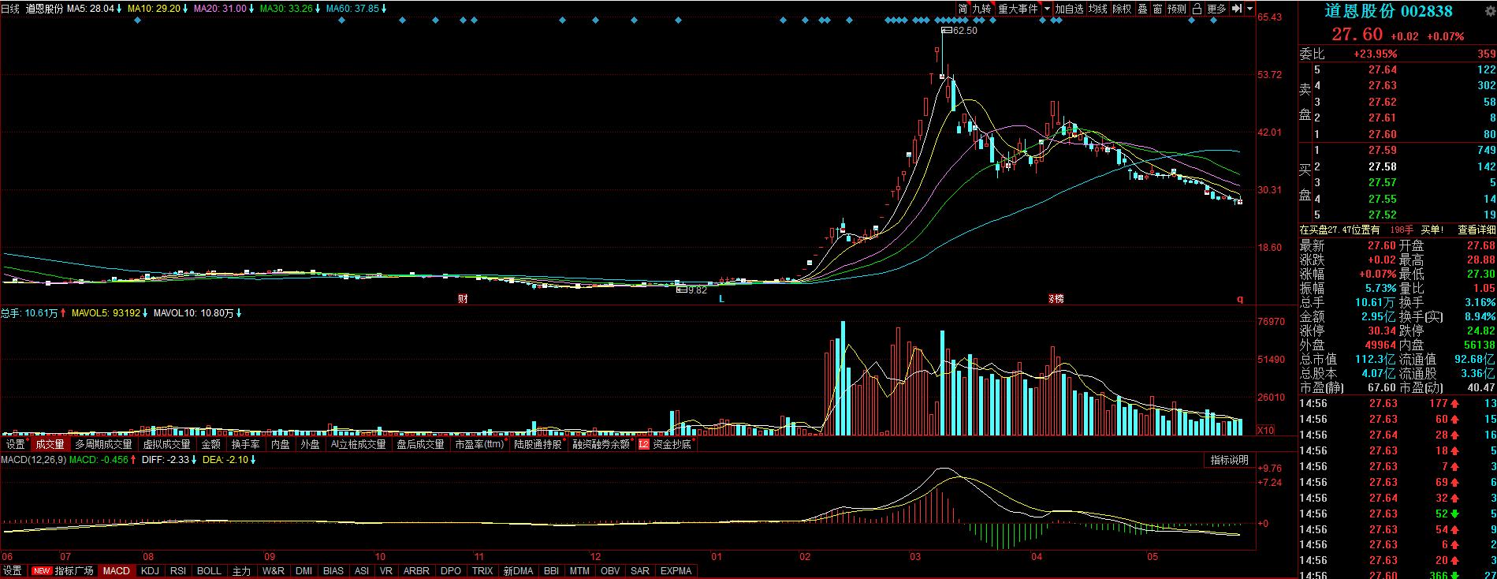
Task: Switch to the KDJ indicator tab
Action: [x=150, y=570]
